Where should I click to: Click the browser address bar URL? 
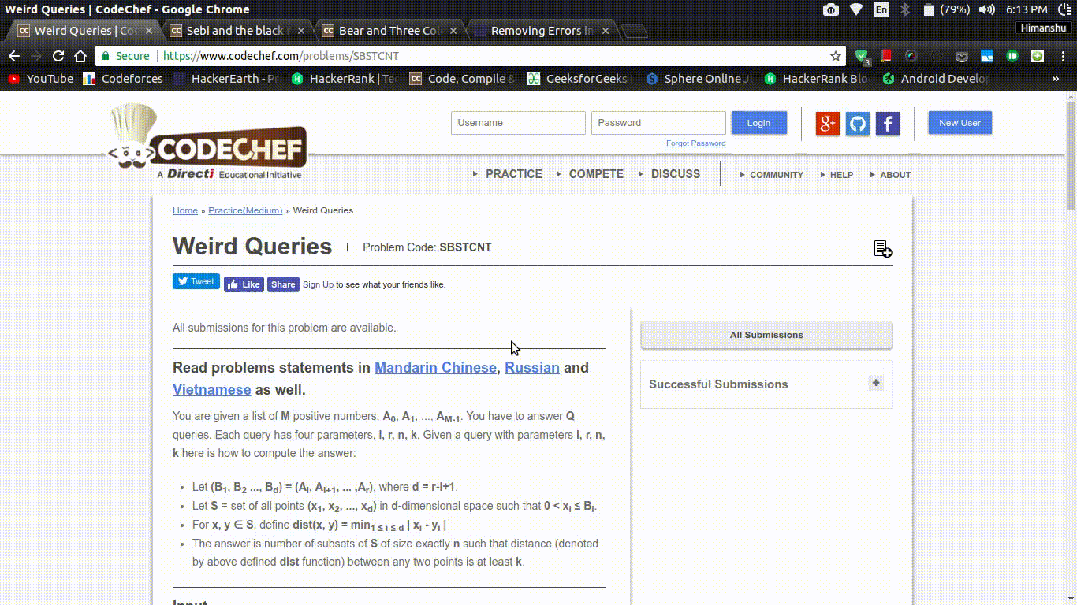point(280,56)
